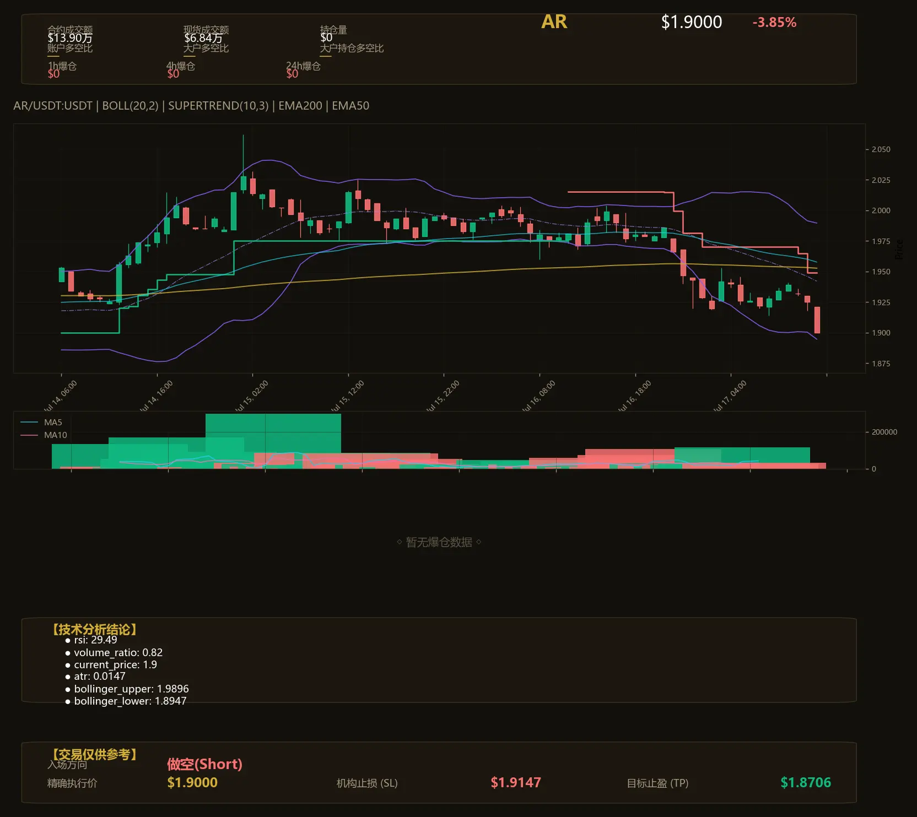Click the 合约成交额 $13.90万 value

click(70, 38)
